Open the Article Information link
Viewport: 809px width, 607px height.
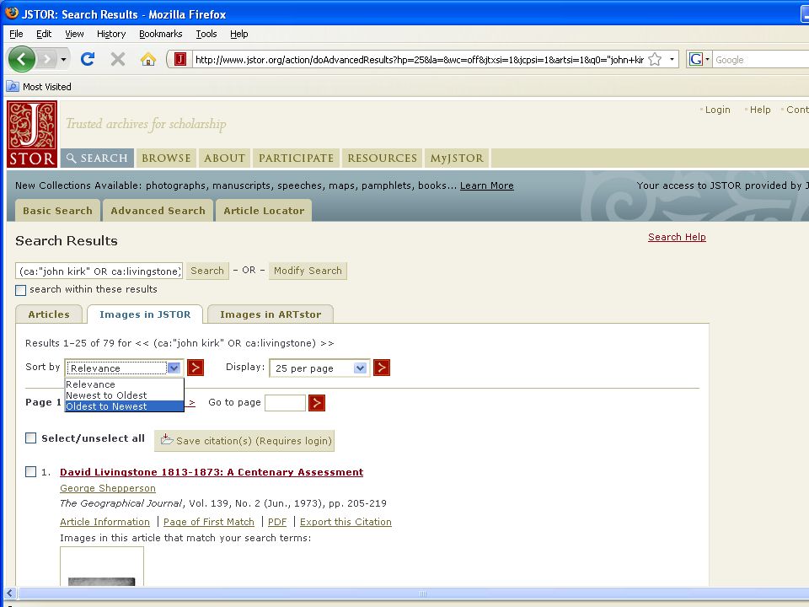pyautogui.click(x=104, y=522)
